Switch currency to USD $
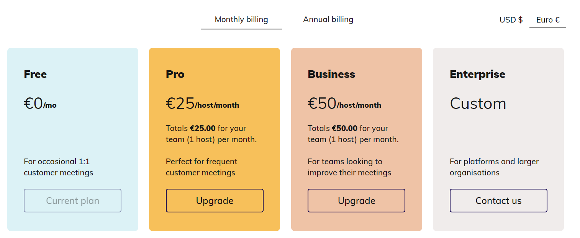 point(511,19)
